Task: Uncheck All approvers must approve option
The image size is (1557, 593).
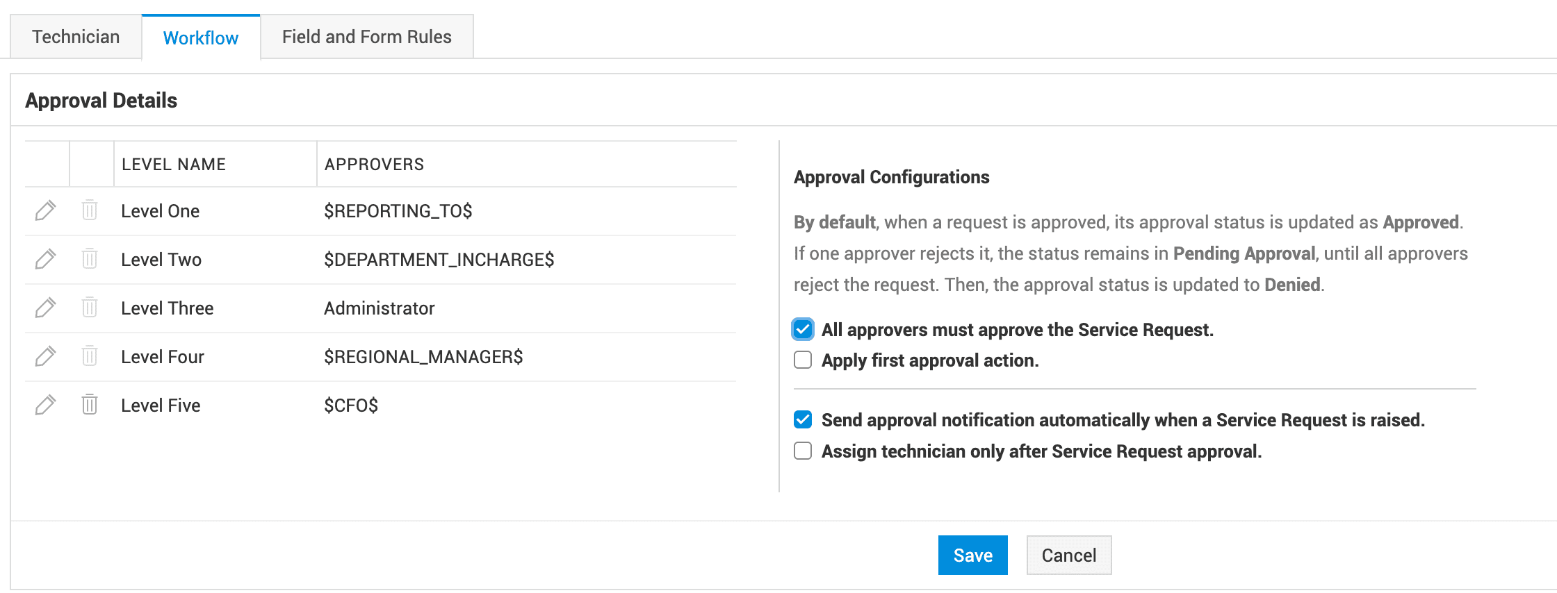Action: point(803,329)
